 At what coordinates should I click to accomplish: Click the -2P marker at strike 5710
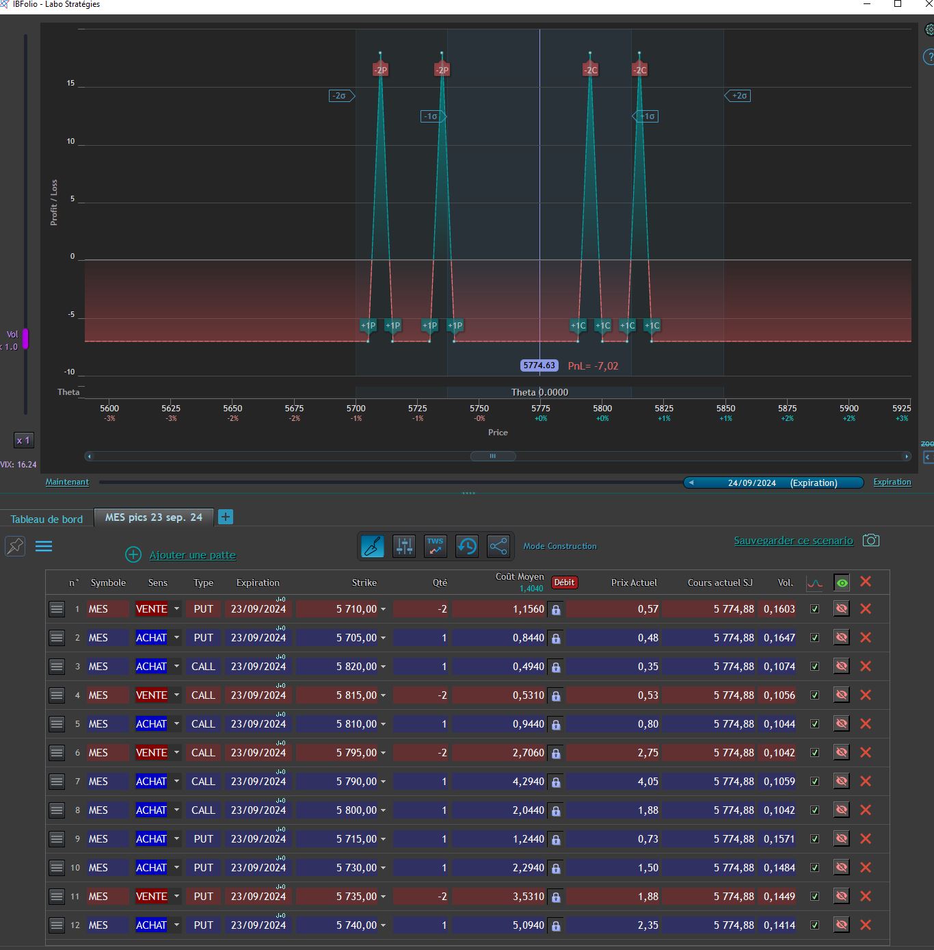(x=380, y=70)
